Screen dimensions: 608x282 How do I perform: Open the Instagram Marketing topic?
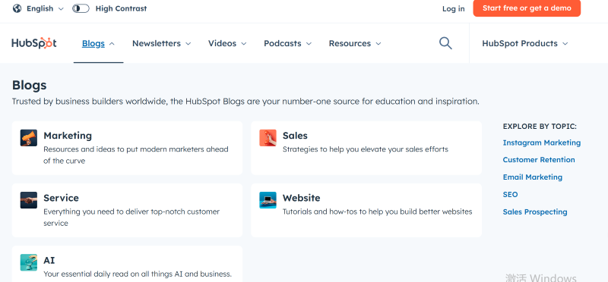tap(542, 143)
